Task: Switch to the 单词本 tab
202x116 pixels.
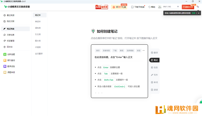Action: click(x=38, y=22)
